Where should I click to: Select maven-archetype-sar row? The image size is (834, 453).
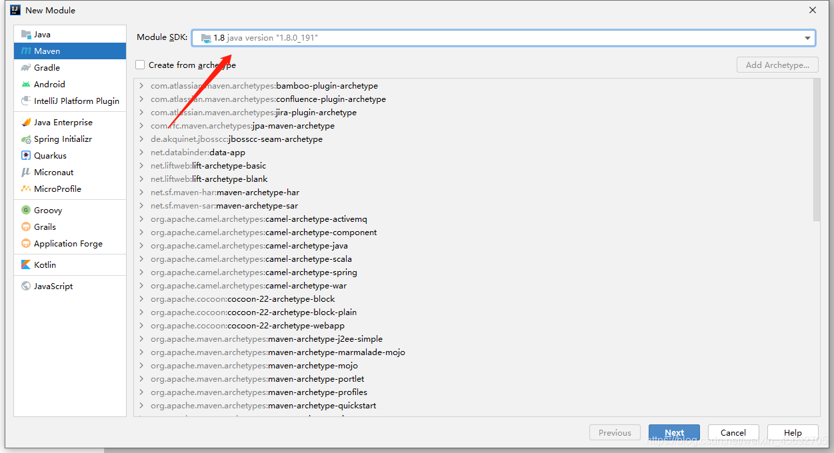coord(477,206)
